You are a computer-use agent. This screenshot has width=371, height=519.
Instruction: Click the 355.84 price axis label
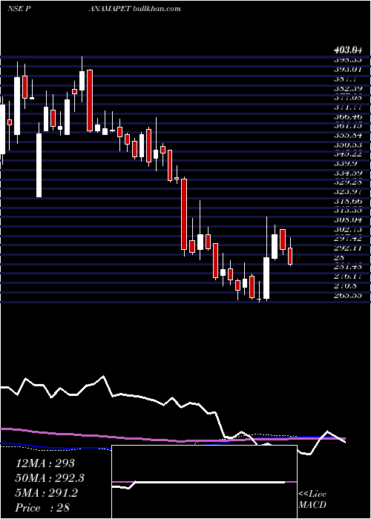(x=349, y=136)
